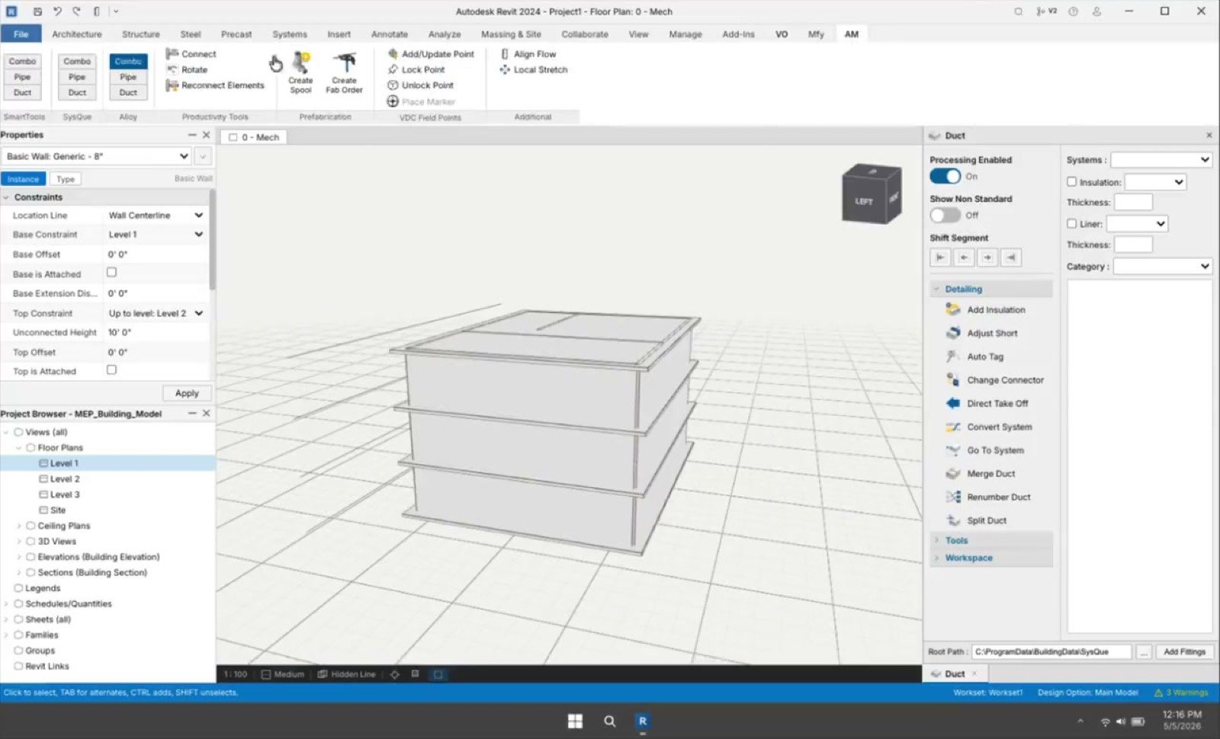The height and width of the screenshot is (739, 1220).
Task: Apply the property changes
Action: coord(187,393)
